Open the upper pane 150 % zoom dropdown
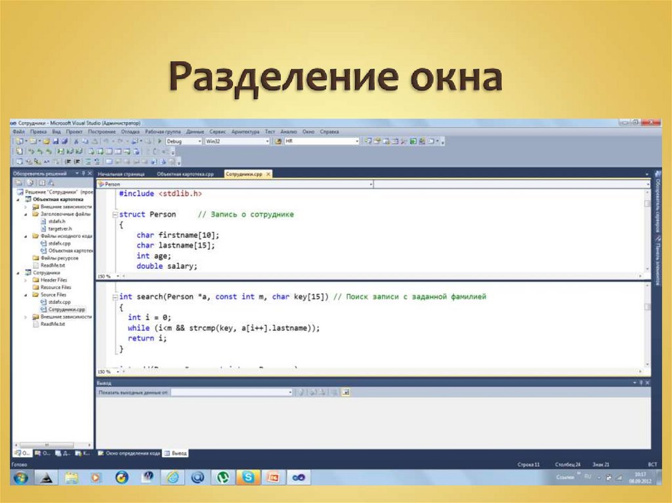This screenshot has width=672, height=503. pyautogui.click(x=118, y=276)
